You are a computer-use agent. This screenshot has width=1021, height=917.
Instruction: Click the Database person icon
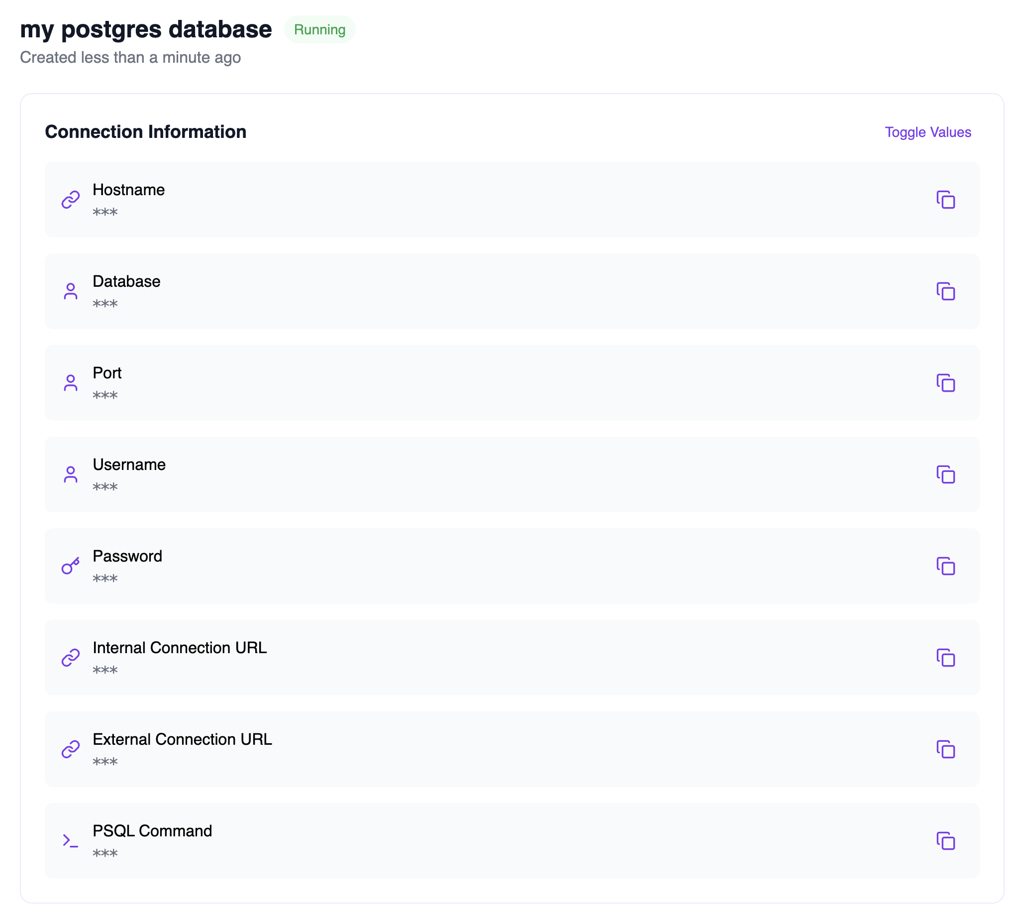[71, 291]
